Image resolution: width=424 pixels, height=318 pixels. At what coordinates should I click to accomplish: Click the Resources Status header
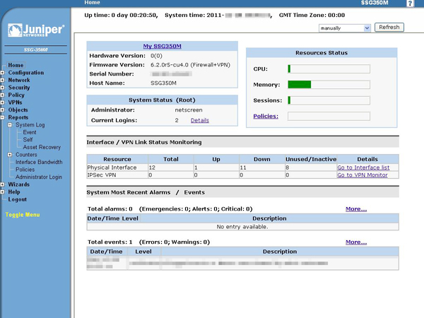click(322, 53)
